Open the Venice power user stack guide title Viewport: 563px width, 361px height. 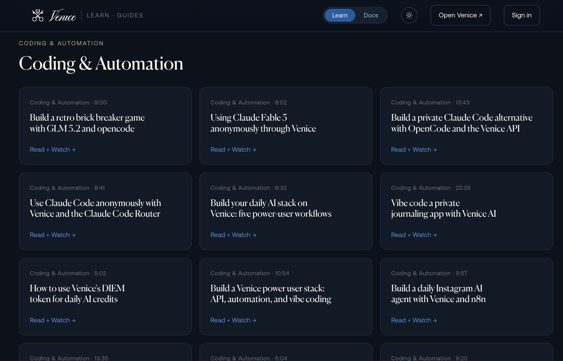point(271,293)
